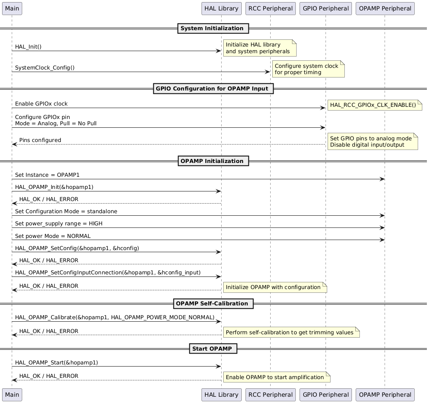
Task: Click the Set GPIO pins to analog mode note
Action: [x=372, y=142]
